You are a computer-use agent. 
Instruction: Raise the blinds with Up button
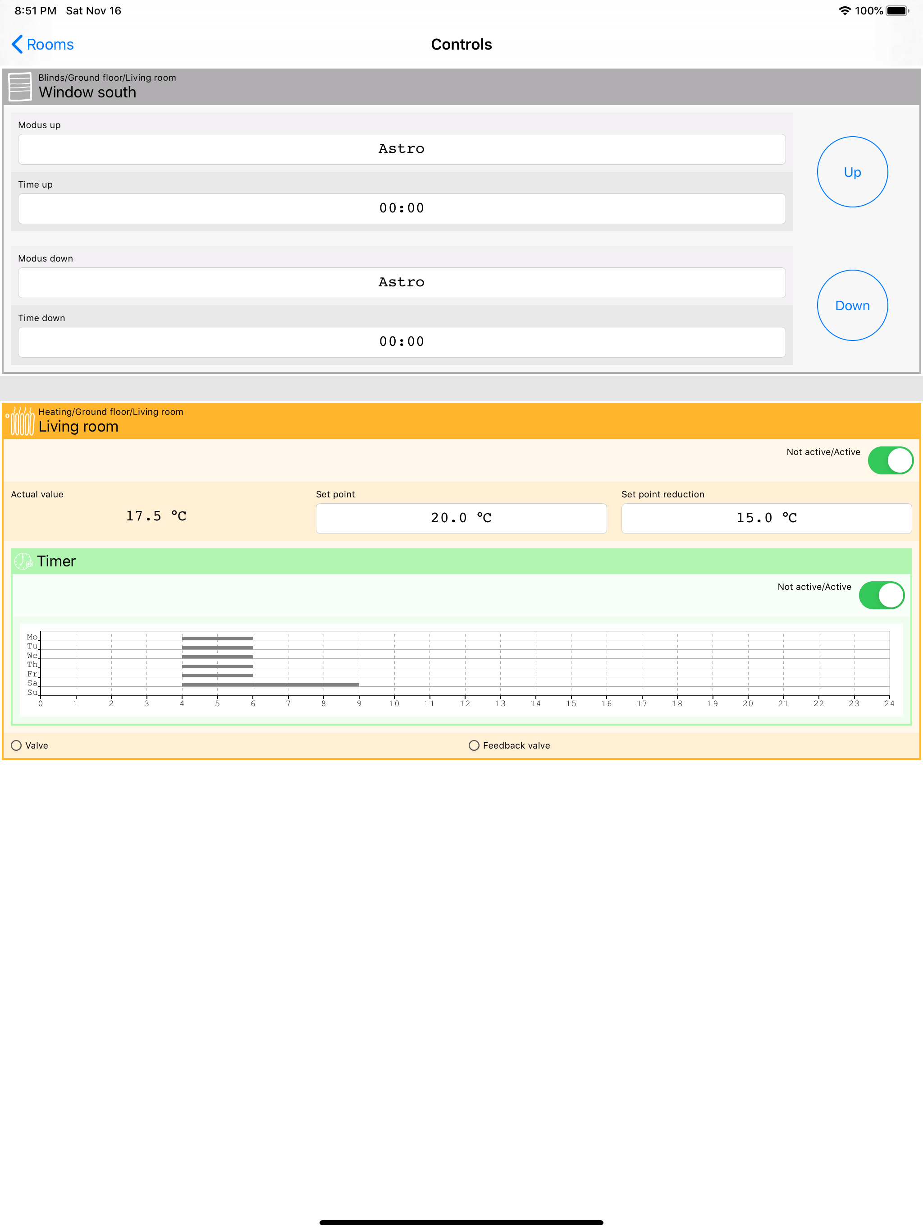pos(852,172)
